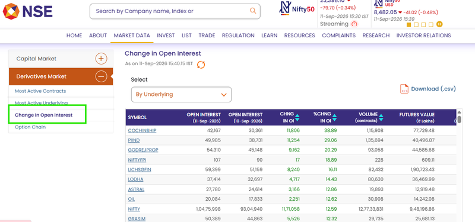Open the By Underlying dropdown
The height and width of the screenshot is (222, 475).
[181, 95]
